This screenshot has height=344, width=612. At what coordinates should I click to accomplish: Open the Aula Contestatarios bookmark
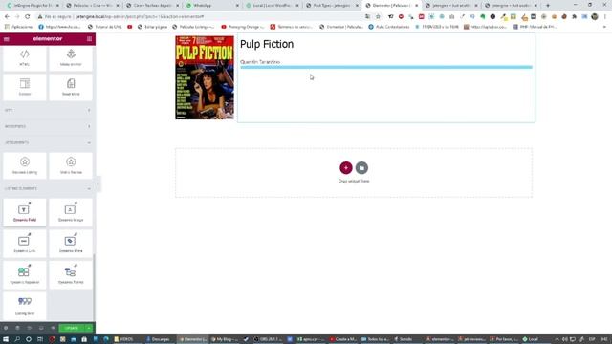click(389, 27)
